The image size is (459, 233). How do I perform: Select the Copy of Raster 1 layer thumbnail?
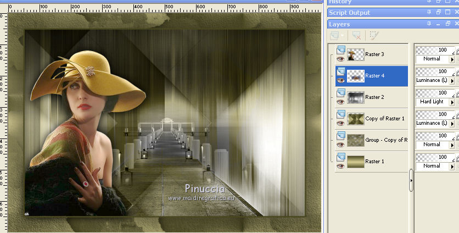(356, 119)
